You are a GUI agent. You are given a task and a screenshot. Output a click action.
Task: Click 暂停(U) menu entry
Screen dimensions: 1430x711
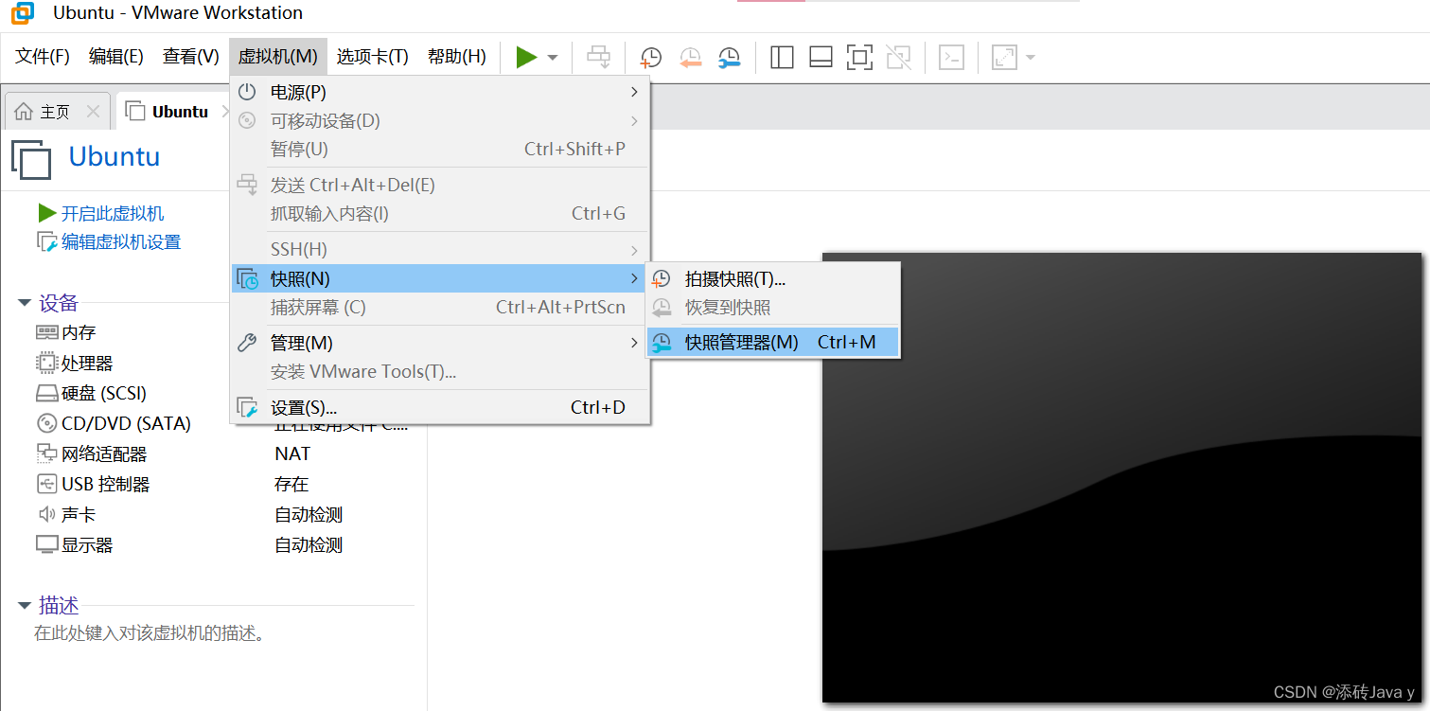point(440,150)
